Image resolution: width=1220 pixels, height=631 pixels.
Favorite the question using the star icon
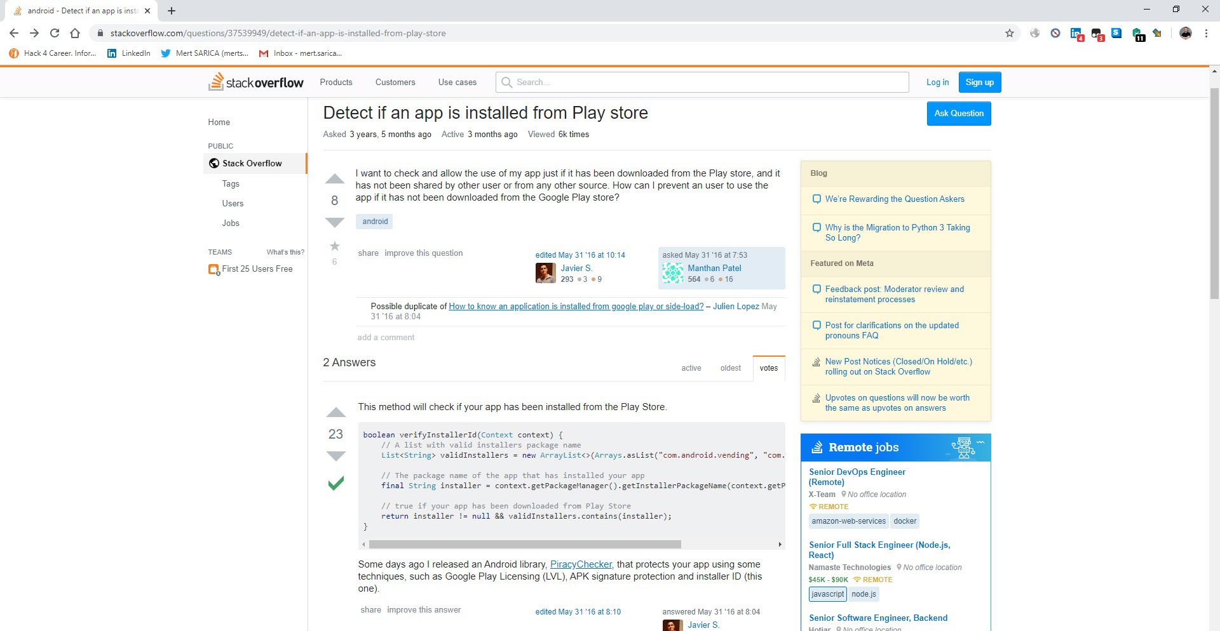[335, 246]
